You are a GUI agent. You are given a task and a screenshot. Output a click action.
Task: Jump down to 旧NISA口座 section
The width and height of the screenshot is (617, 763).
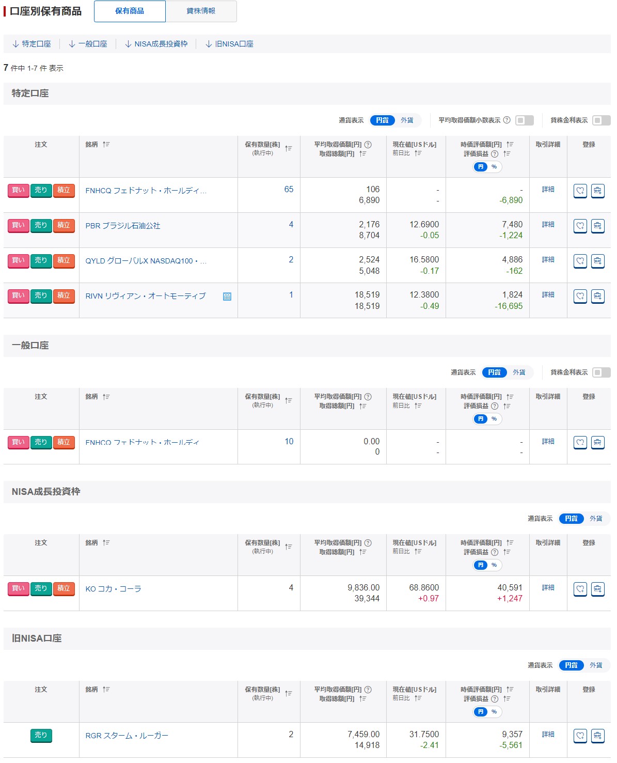coord(229,44)
